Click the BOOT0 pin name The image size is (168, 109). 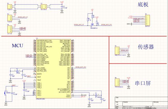pyautogui.click(x=39, y=74)
